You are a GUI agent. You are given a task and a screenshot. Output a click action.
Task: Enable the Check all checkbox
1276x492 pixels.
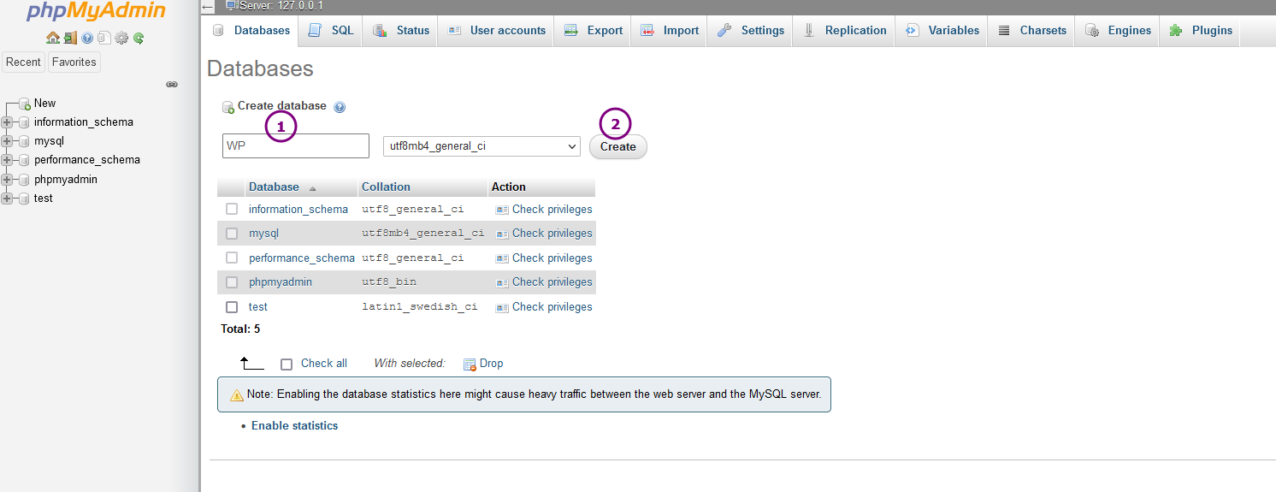[x=287, y=364]
